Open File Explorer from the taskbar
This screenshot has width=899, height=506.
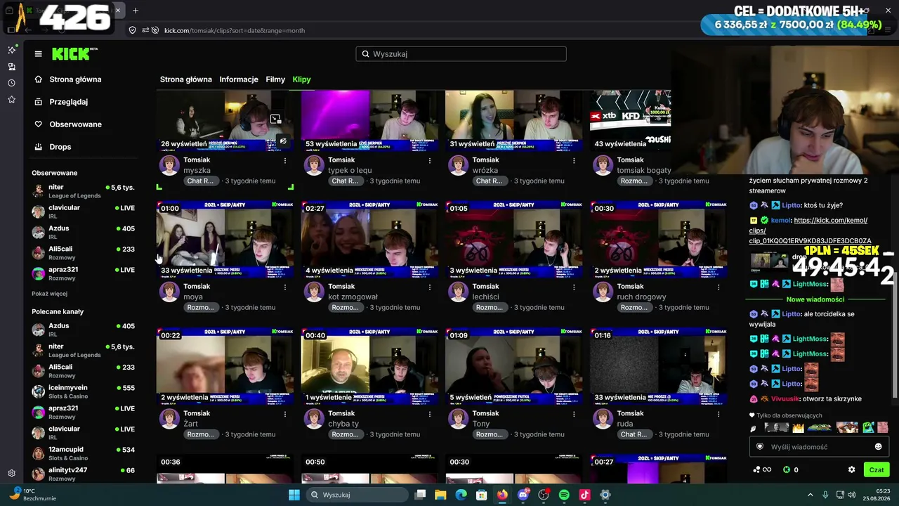click(440, 495)
